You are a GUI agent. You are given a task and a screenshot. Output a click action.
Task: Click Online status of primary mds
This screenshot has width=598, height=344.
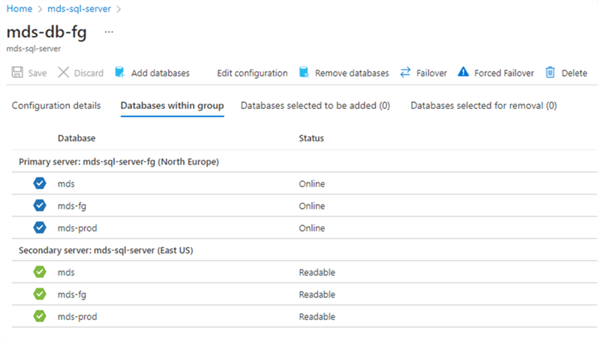(312, 184)
